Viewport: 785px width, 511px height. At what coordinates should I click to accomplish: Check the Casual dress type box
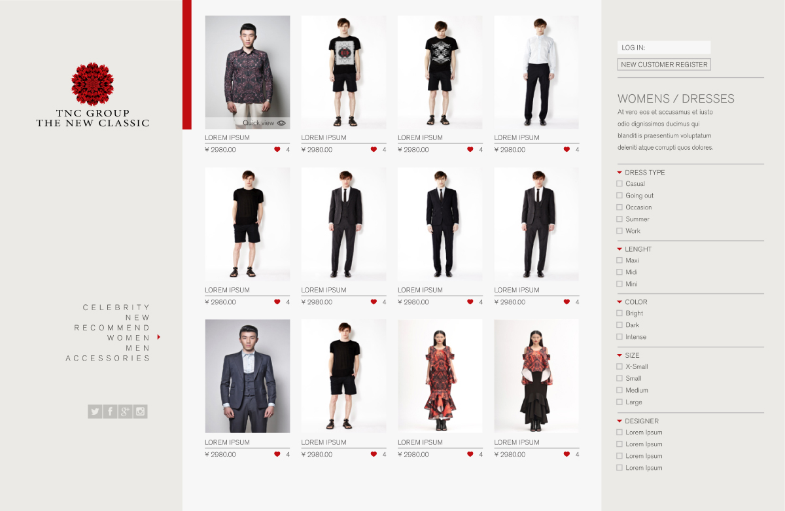click(x=619, y=184)
